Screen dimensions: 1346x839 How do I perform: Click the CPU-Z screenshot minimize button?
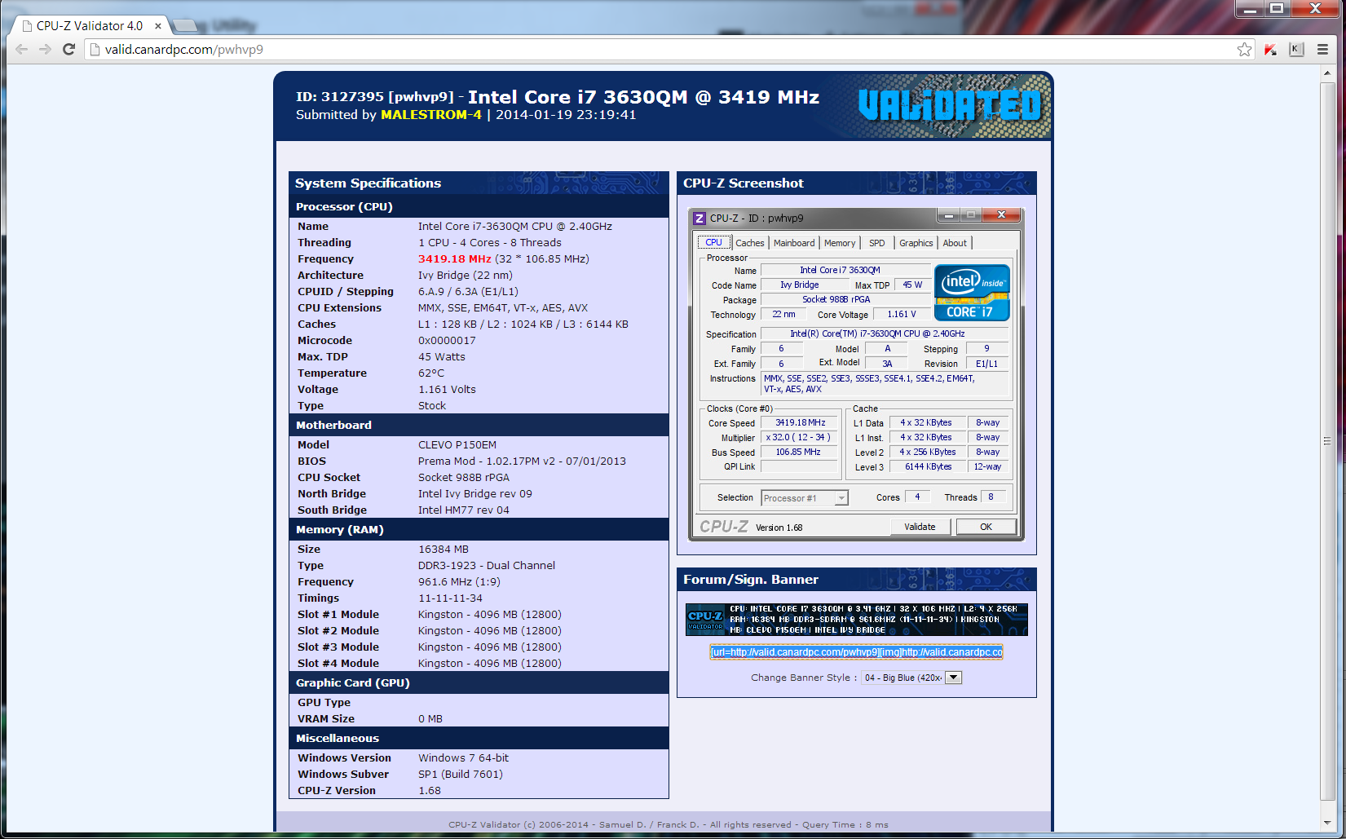coord(948,214)
